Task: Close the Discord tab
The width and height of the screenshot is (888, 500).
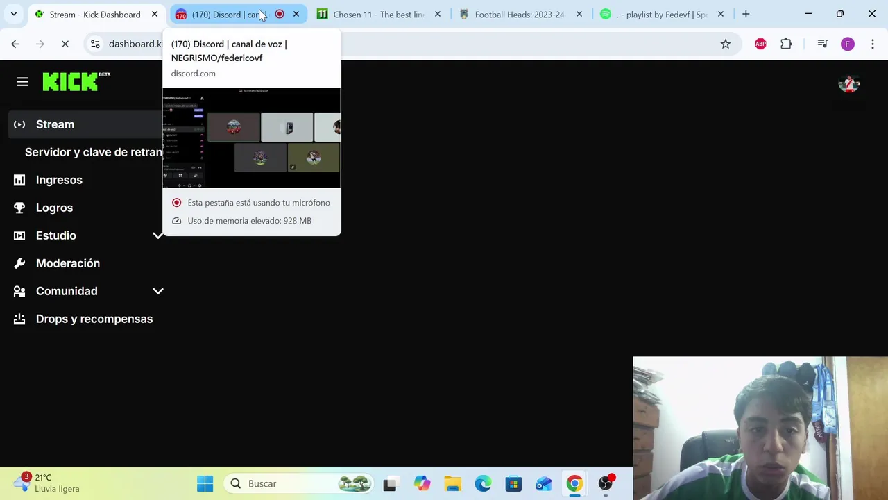Action: 296,14
